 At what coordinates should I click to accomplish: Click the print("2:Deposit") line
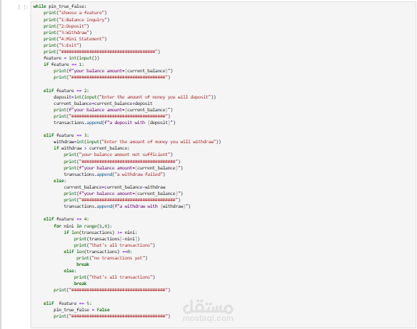66,26
